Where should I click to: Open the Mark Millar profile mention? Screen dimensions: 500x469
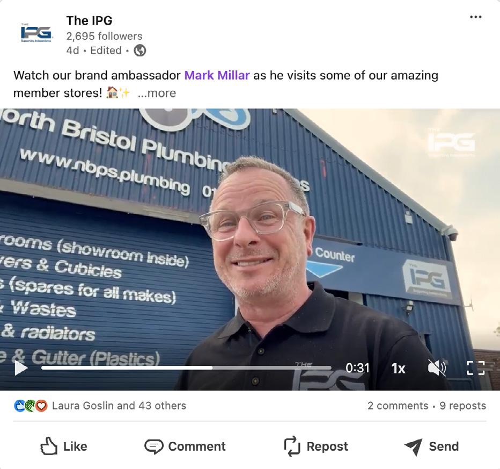(x=217, y=75)
